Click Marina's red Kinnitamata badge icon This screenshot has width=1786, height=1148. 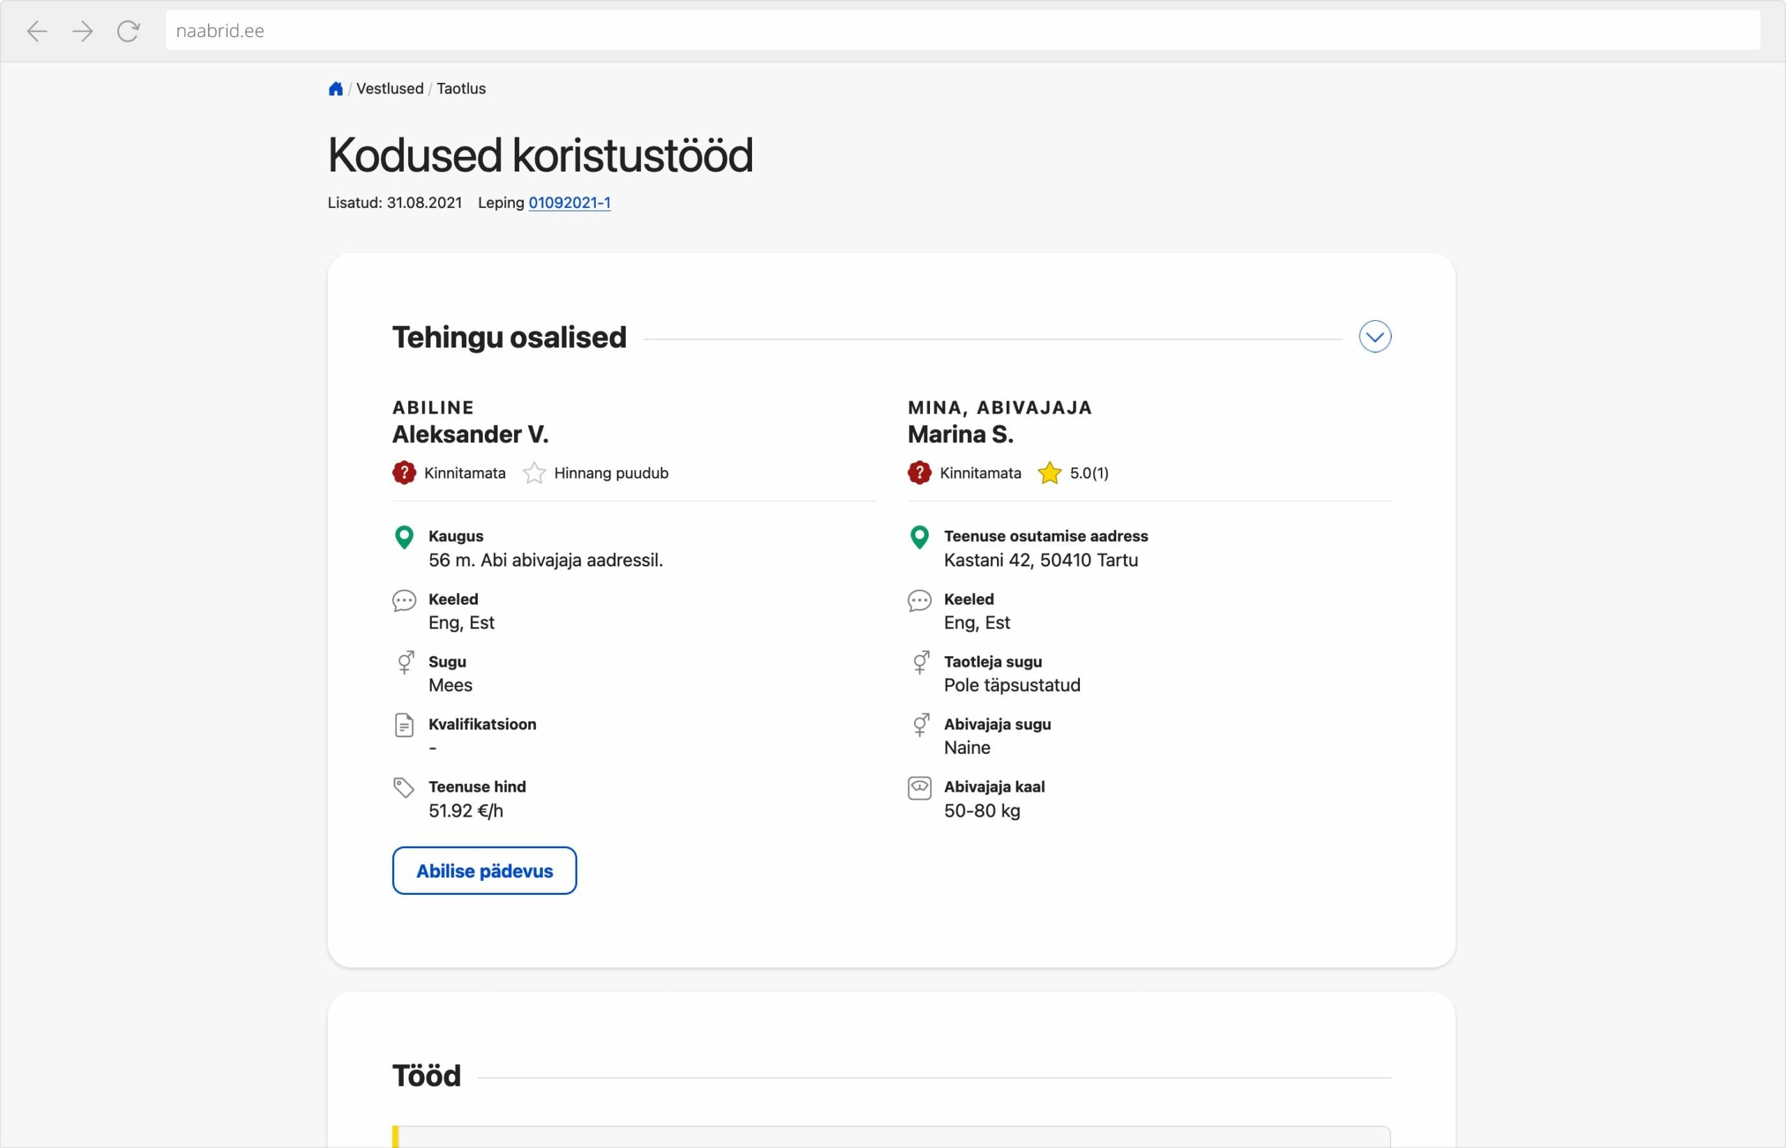tap(919, 473)
